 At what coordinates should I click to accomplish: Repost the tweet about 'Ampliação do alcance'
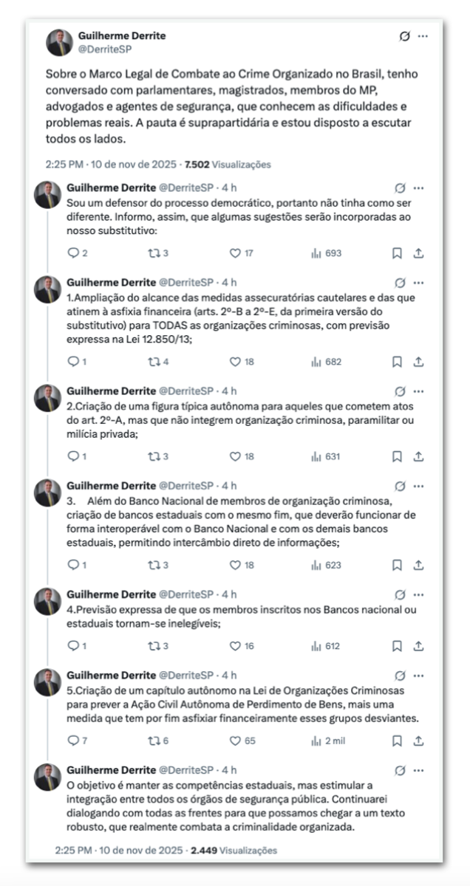coord(154,362)
